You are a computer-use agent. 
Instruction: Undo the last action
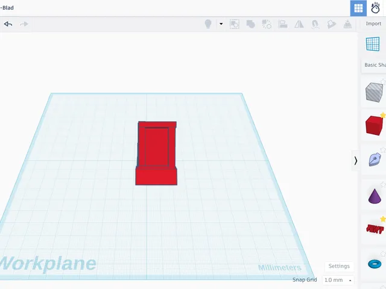point(8,24)
